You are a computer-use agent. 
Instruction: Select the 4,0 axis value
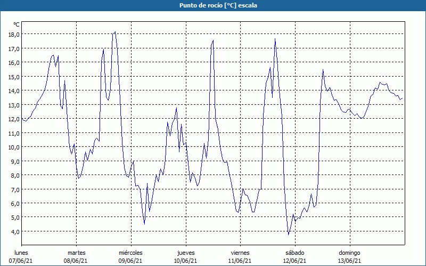[15, 232]
